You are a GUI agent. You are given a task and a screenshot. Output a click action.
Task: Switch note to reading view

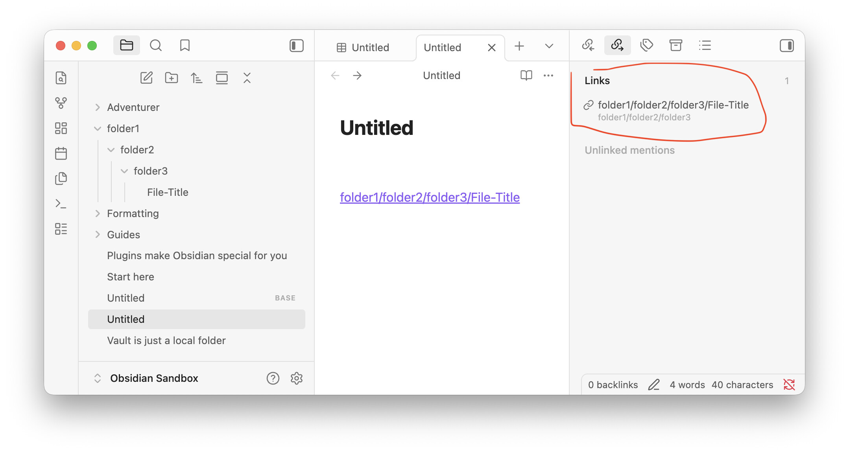[526, 75]
